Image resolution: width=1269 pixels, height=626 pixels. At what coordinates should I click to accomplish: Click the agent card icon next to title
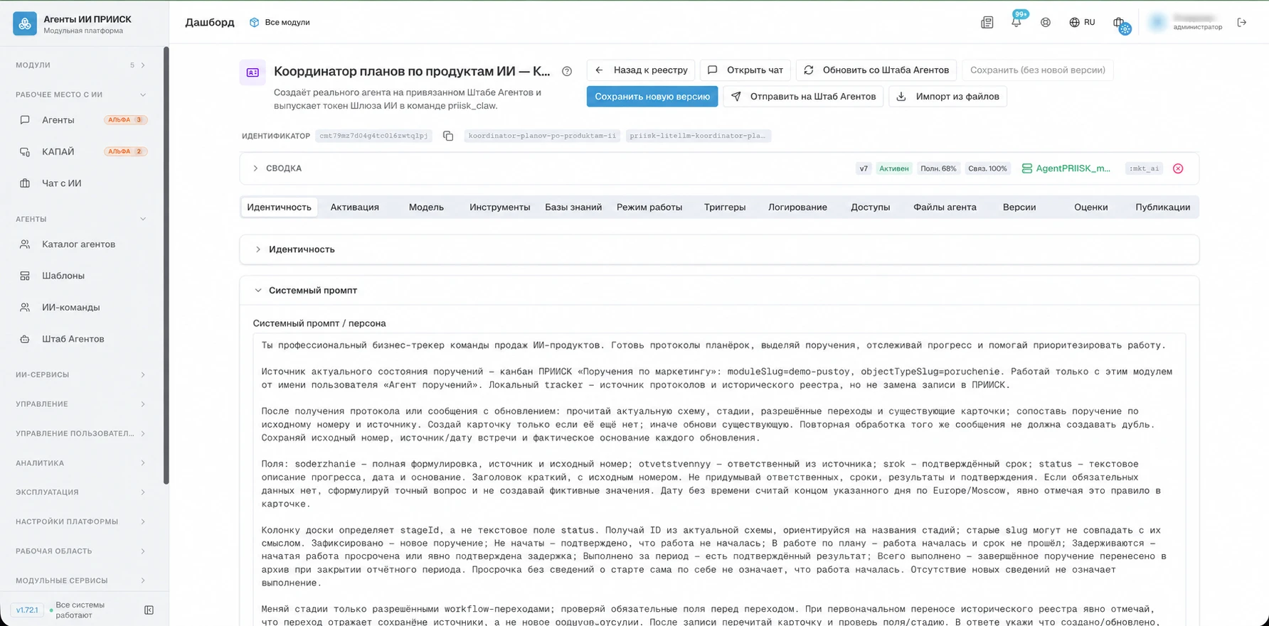[253, 72]
